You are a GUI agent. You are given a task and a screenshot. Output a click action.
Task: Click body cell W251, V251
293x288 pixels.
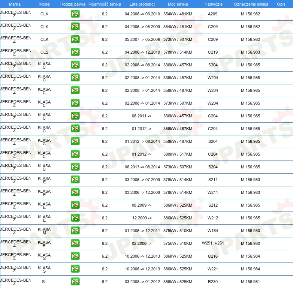coord(213,243)
